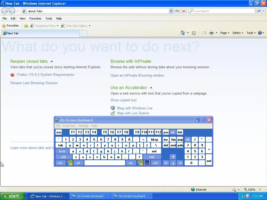Viewport: 267px width, 200px height.
Task: Click the Add to Favorites Bar icon
Action: pyautogui.click(x=26, y=26)
